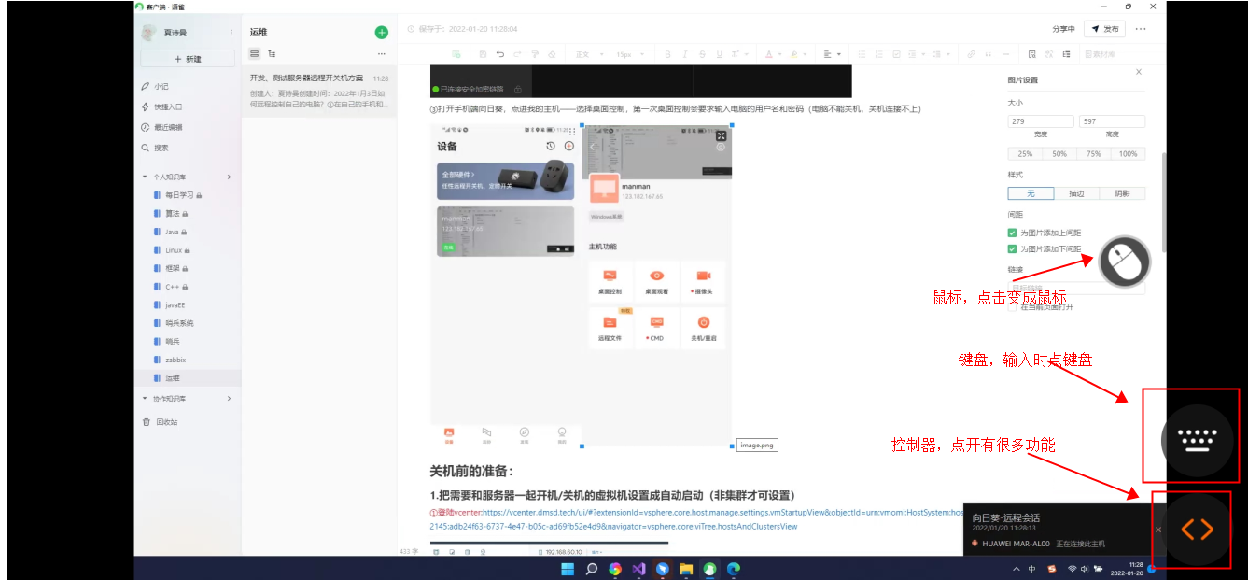Click the image width field 279
The width and height of the screenshot is (1248, 580).
[1041, 121]
